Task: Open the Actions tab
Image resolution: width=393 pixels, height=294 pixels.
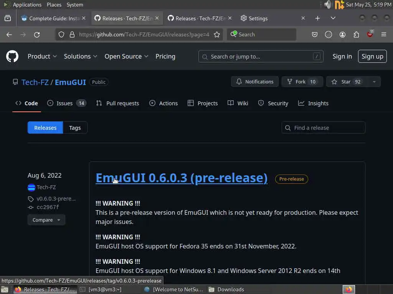Action: [163, 103]
